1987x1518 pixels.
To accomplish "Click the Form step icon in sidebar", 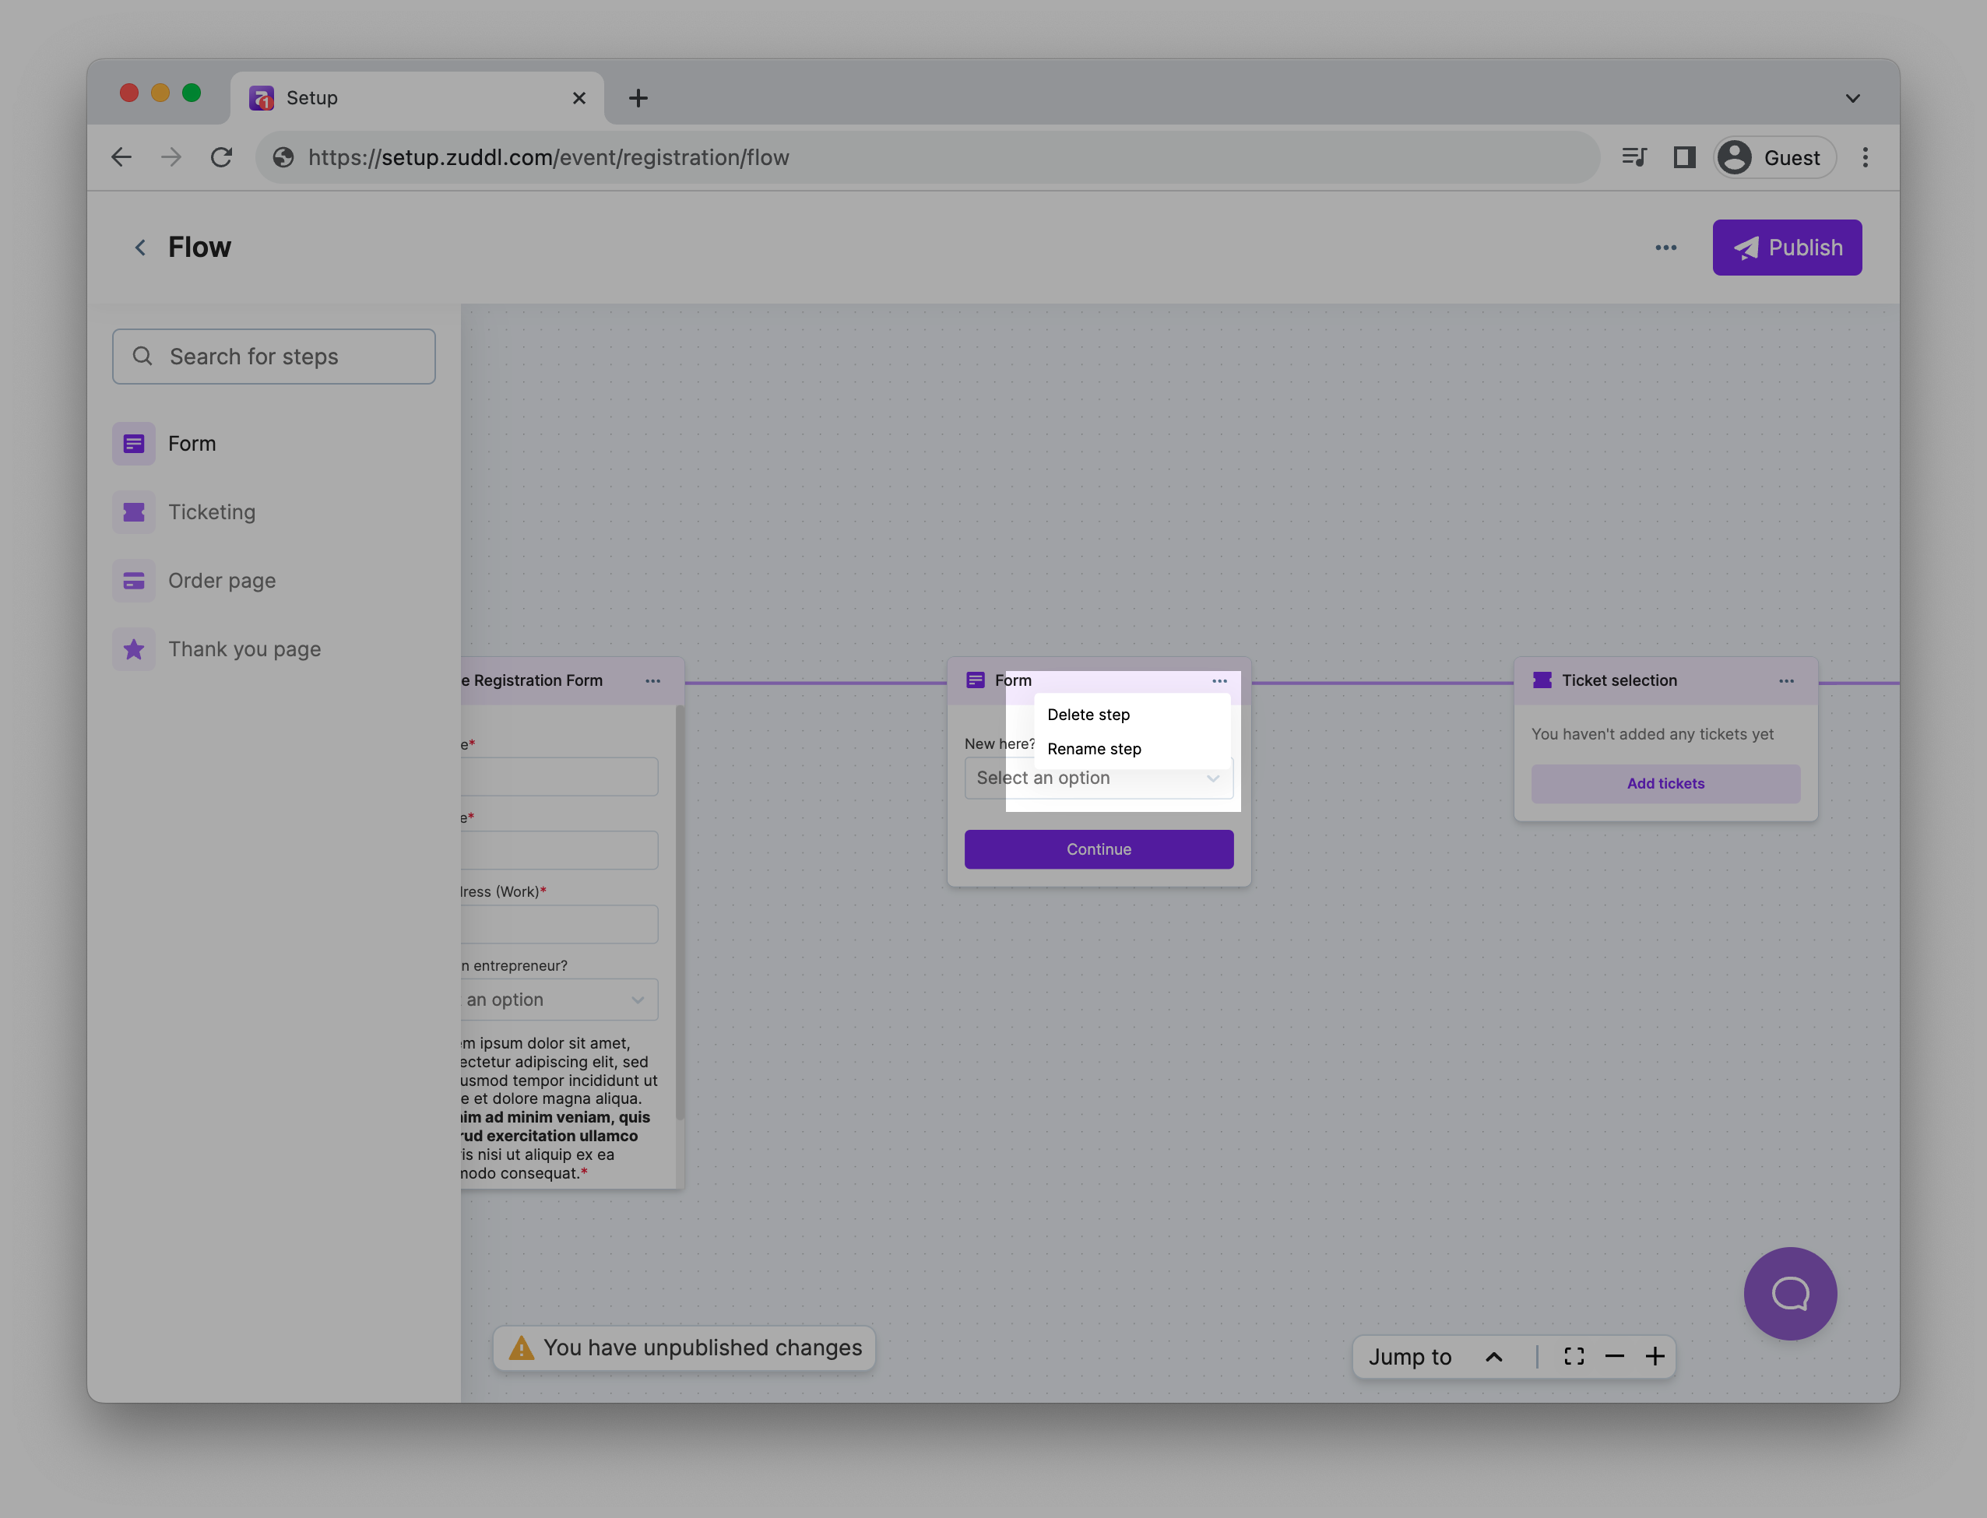I will (134, 444).
